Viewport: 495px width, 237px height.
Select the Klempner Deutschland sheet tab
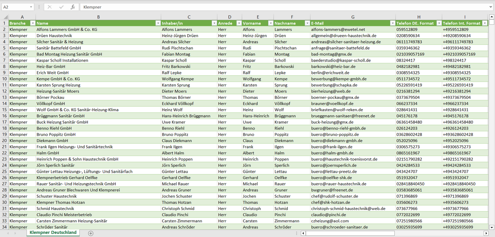53,233
